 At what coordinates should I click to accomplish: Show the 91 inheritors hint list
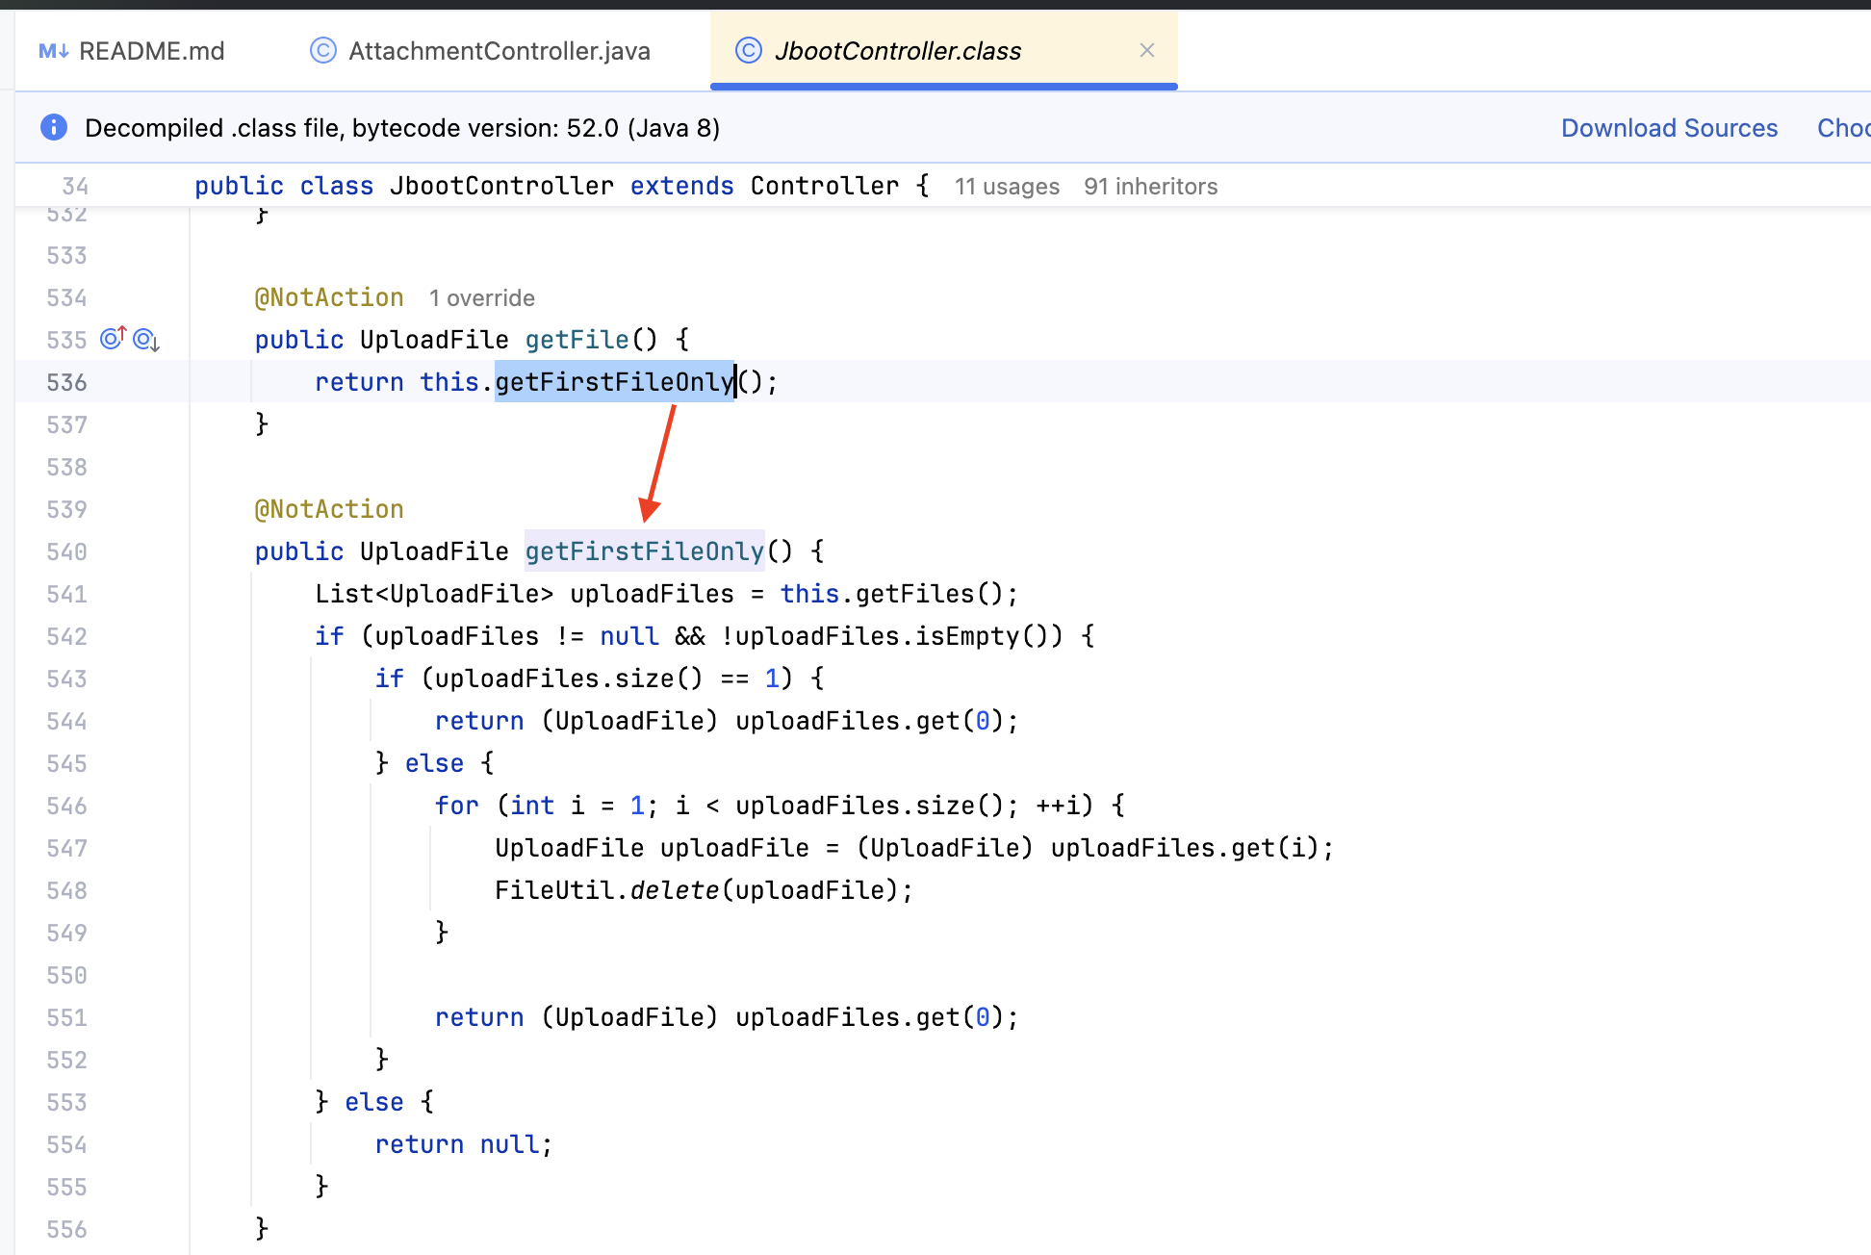[1150, 187]
